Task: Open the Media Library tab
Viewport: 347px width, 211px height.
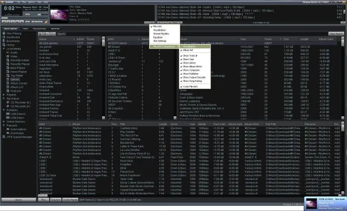Action: click(x=11, y=29)
